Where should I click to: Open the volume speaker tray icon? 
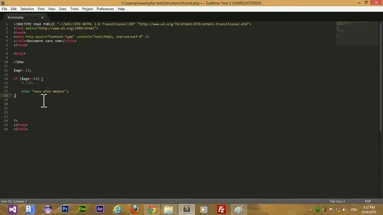[x=345, y=210]
